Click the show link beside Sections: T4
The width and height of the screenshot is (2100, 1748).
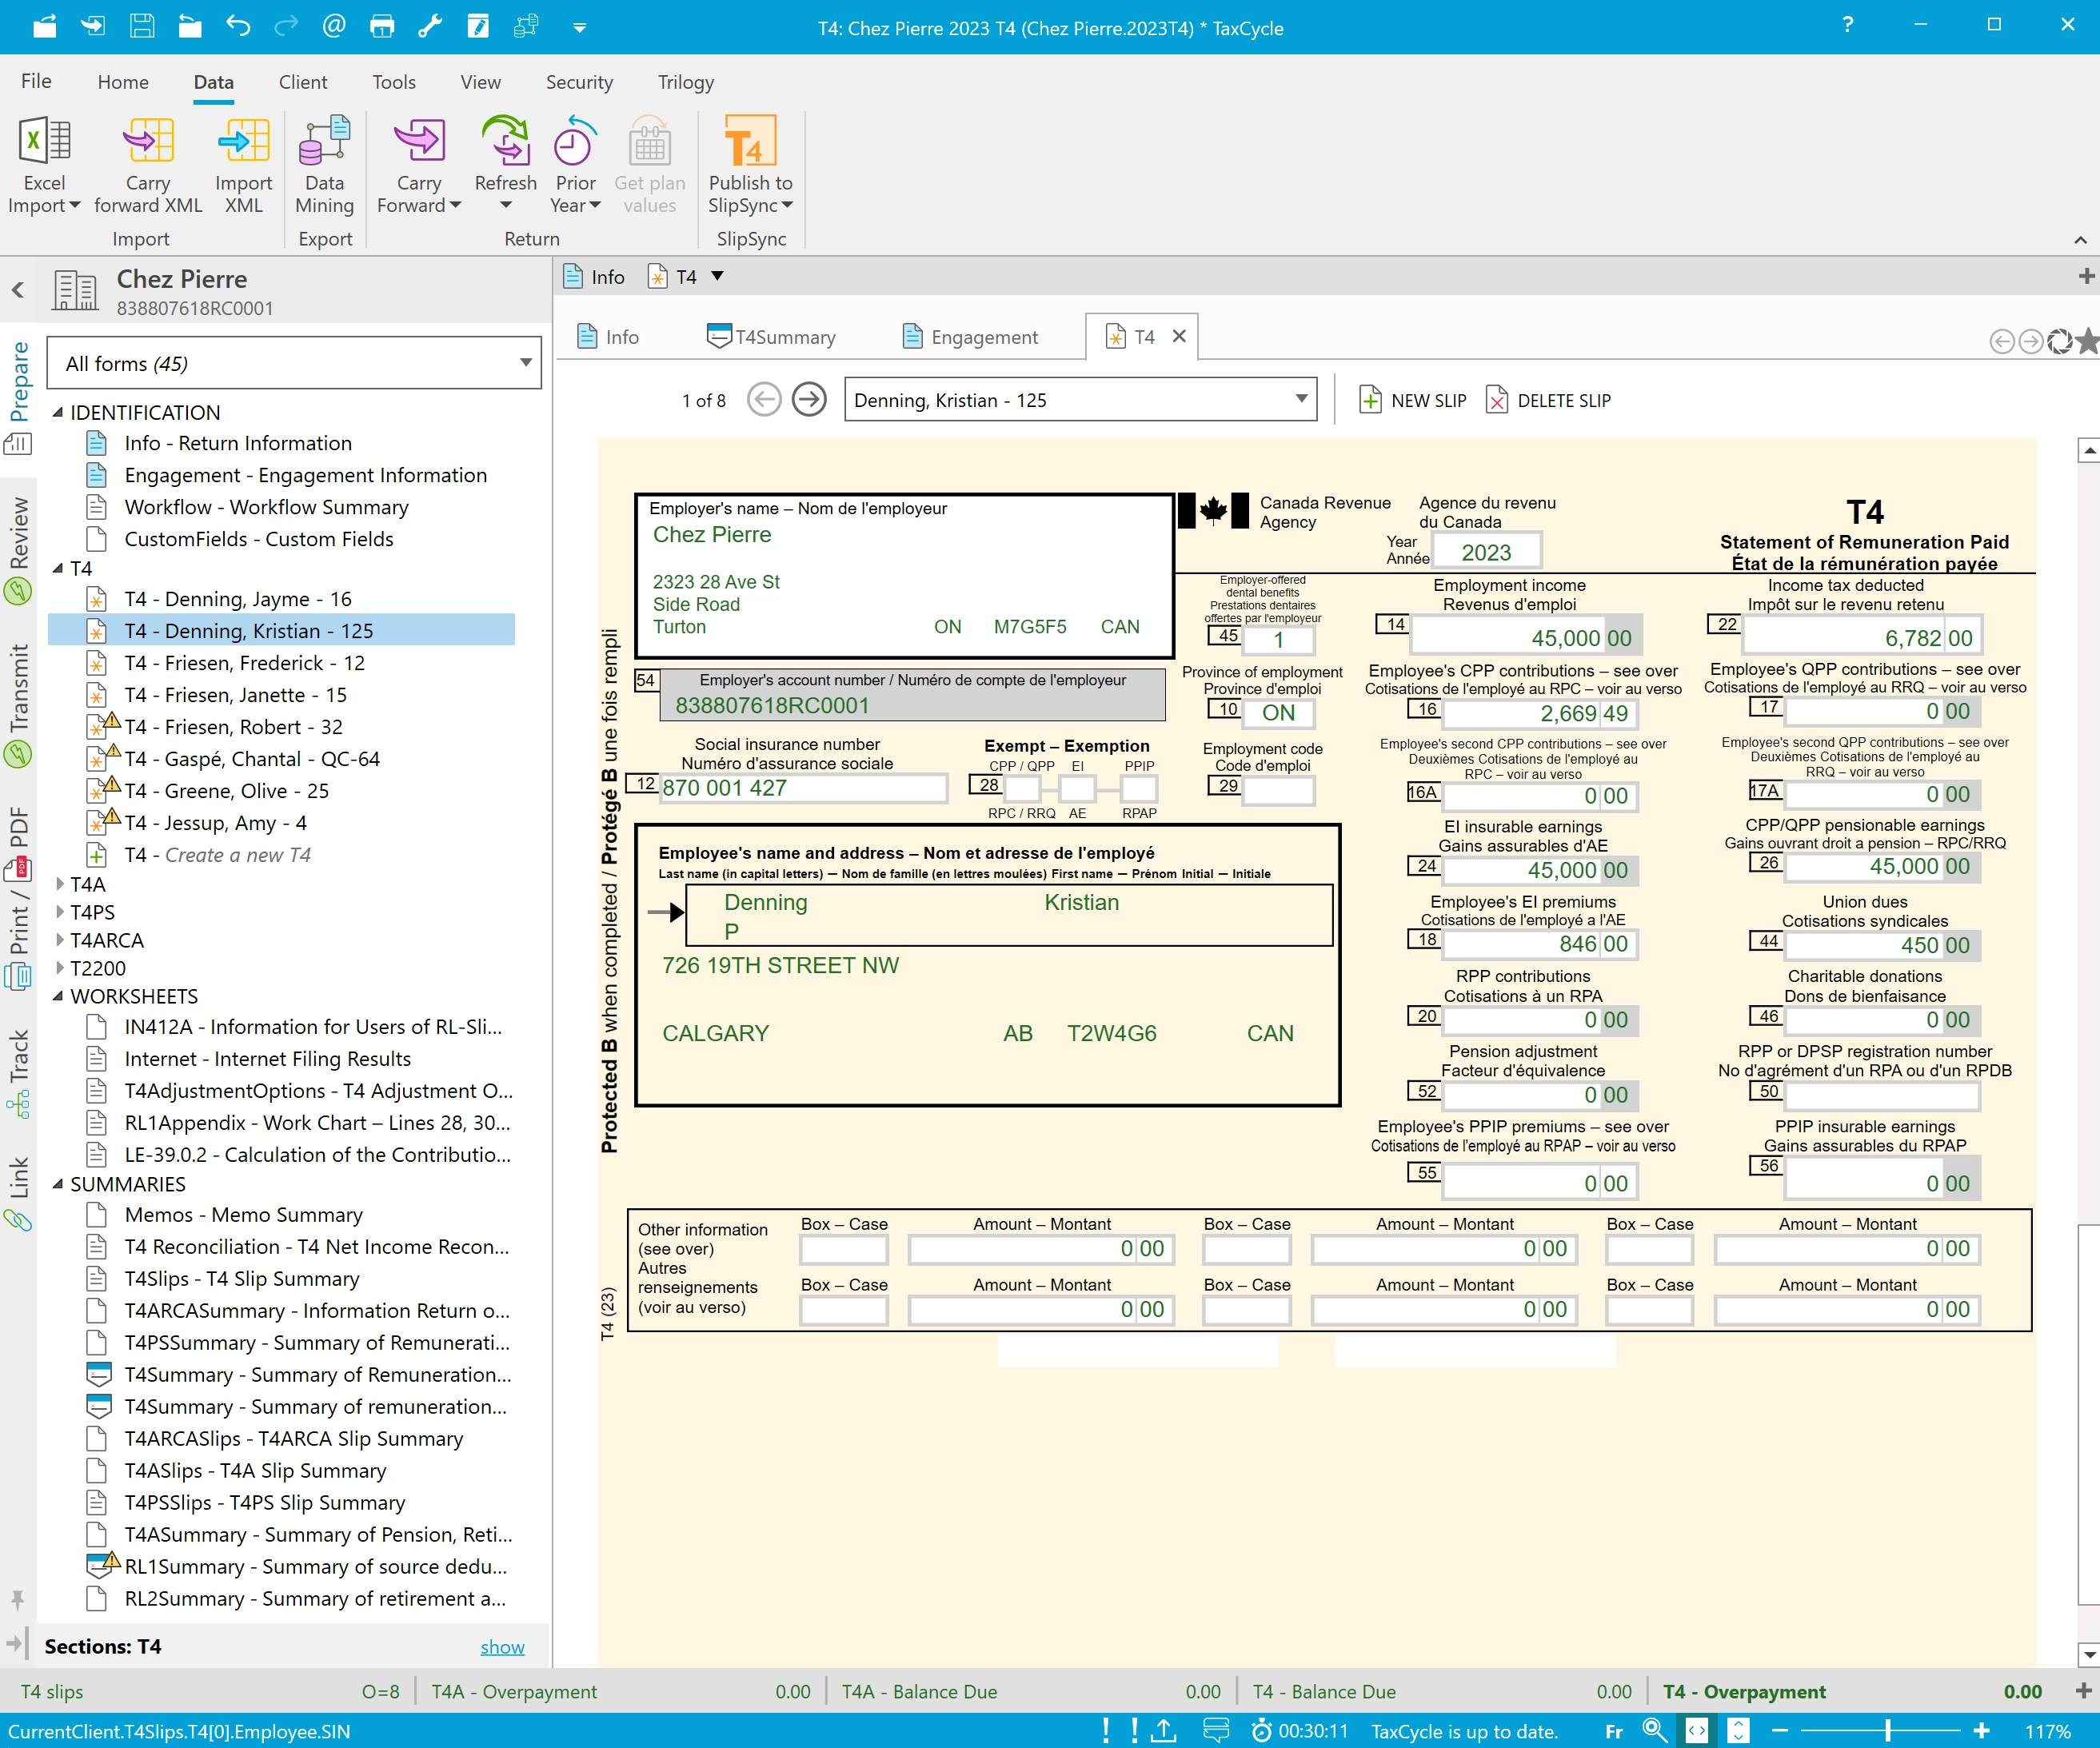coord(502,1647)
